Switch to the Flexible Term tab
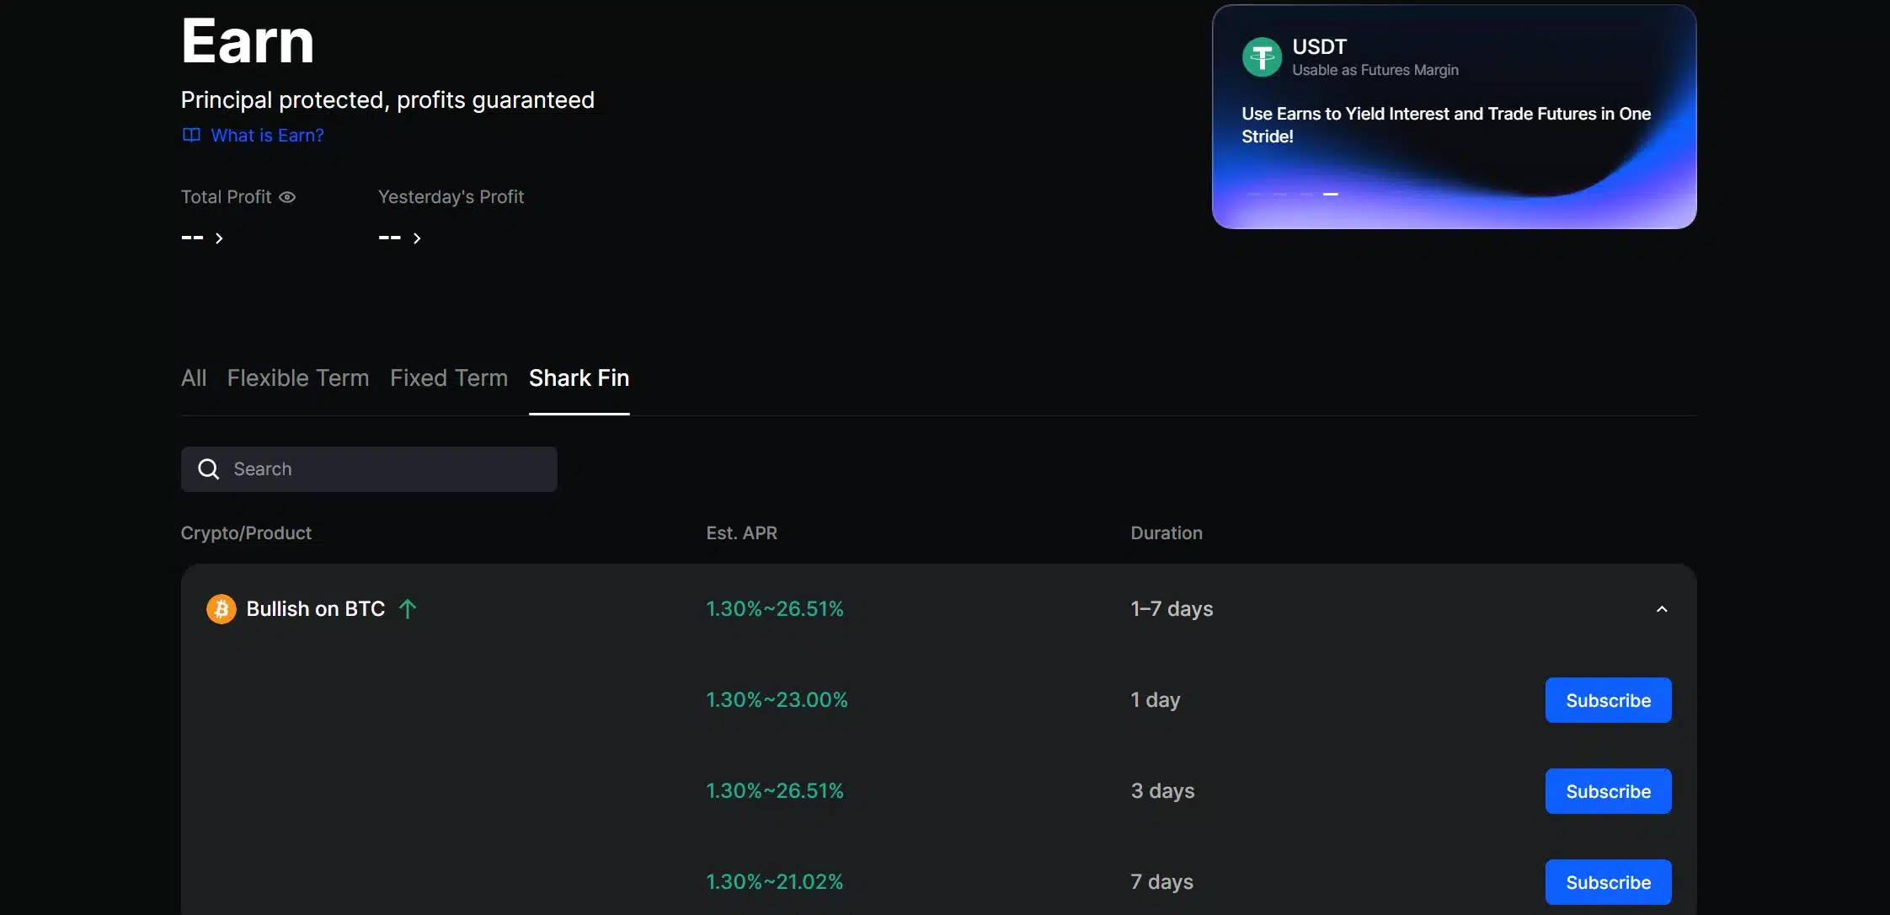 [x=298, y=378]
